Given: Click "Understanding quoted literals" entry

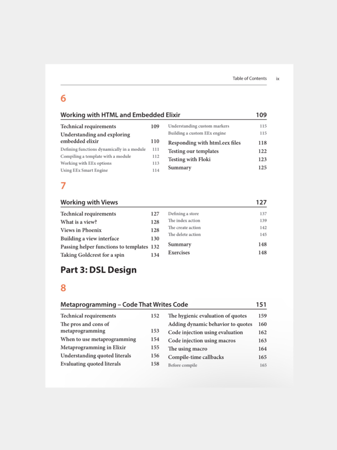Looking at the screenshot, I should [96, 356].
